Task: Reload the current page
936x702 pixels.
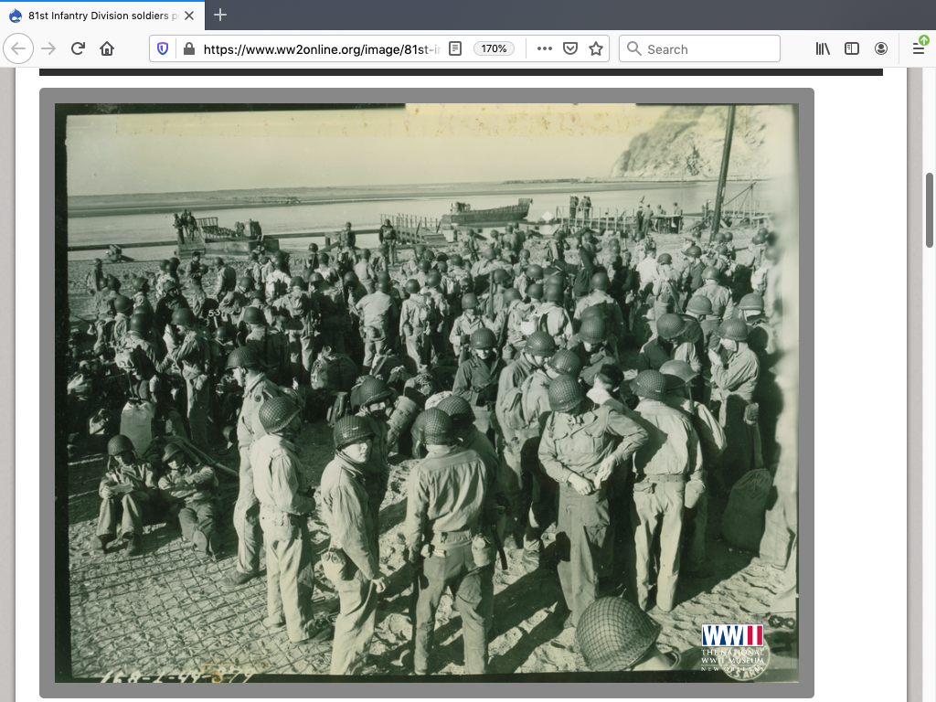Action: click(78, 48)
